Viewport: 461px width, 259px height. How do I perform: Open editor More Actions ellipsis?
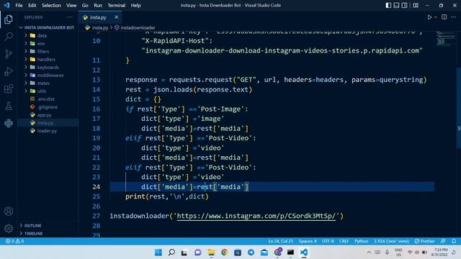coord(454,17)
